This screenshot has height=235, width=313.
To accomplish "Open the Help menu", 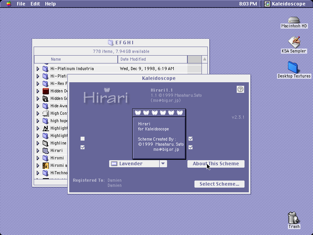I will 50,4.
